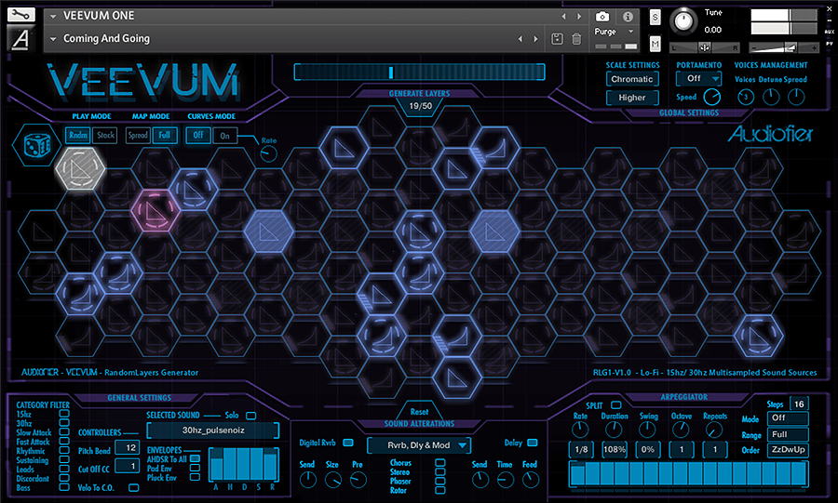The image size is (838, 503).
Task: Adjust the Generate Layers slider
Action: (x=419, y=72)
